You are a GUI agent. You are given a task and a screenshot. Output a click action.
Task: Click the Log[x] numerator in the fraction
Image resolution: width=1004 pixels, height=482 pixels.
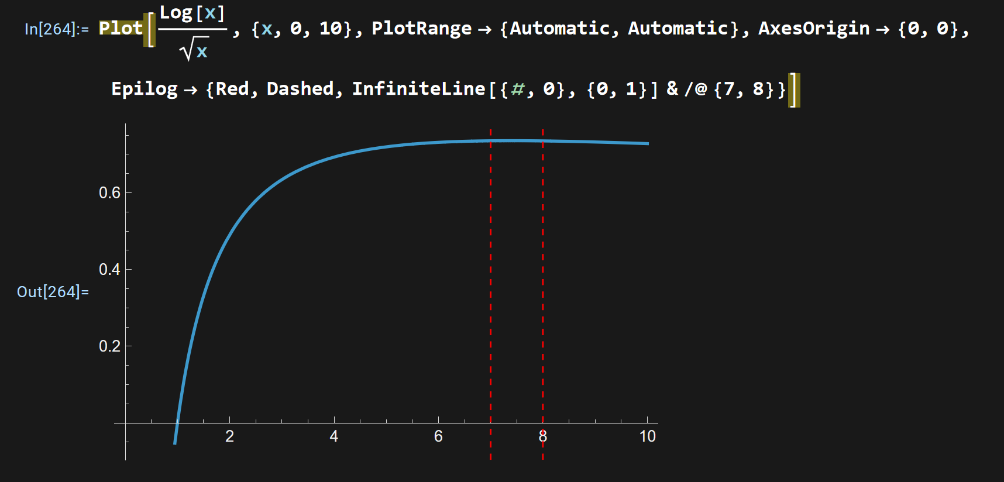click(x=192, y=13)
